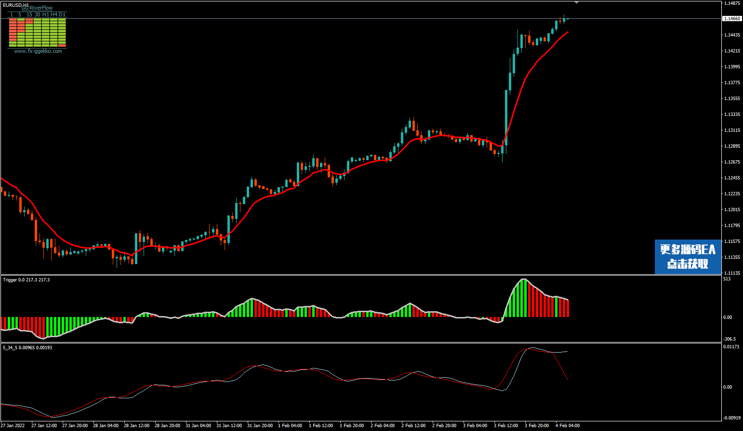This screenshot has height=431, width=743.
Task: Select the red D1 cell in RiverFlow grid
Action: point(62,45)
